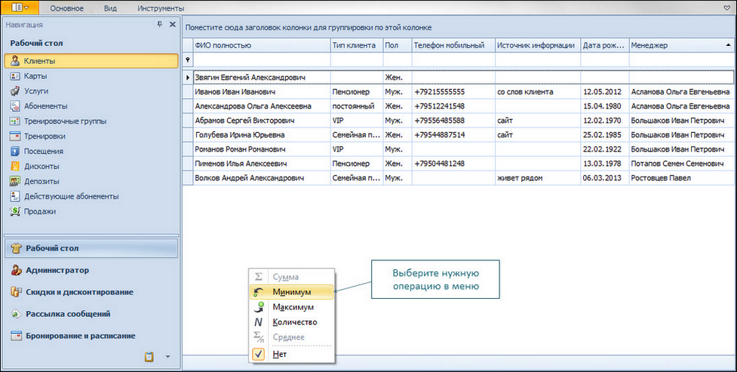Select row Романов Роман Романович
737x372 pixels.
coord(459,149)
